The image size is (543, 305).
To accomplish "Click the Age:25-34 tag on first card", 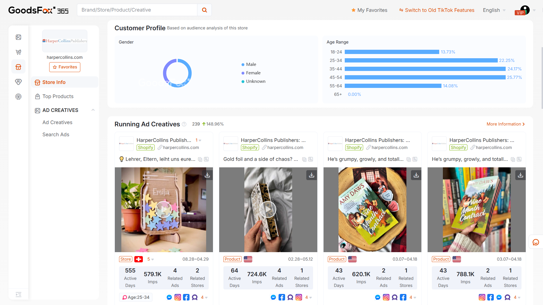I will 136,297.
